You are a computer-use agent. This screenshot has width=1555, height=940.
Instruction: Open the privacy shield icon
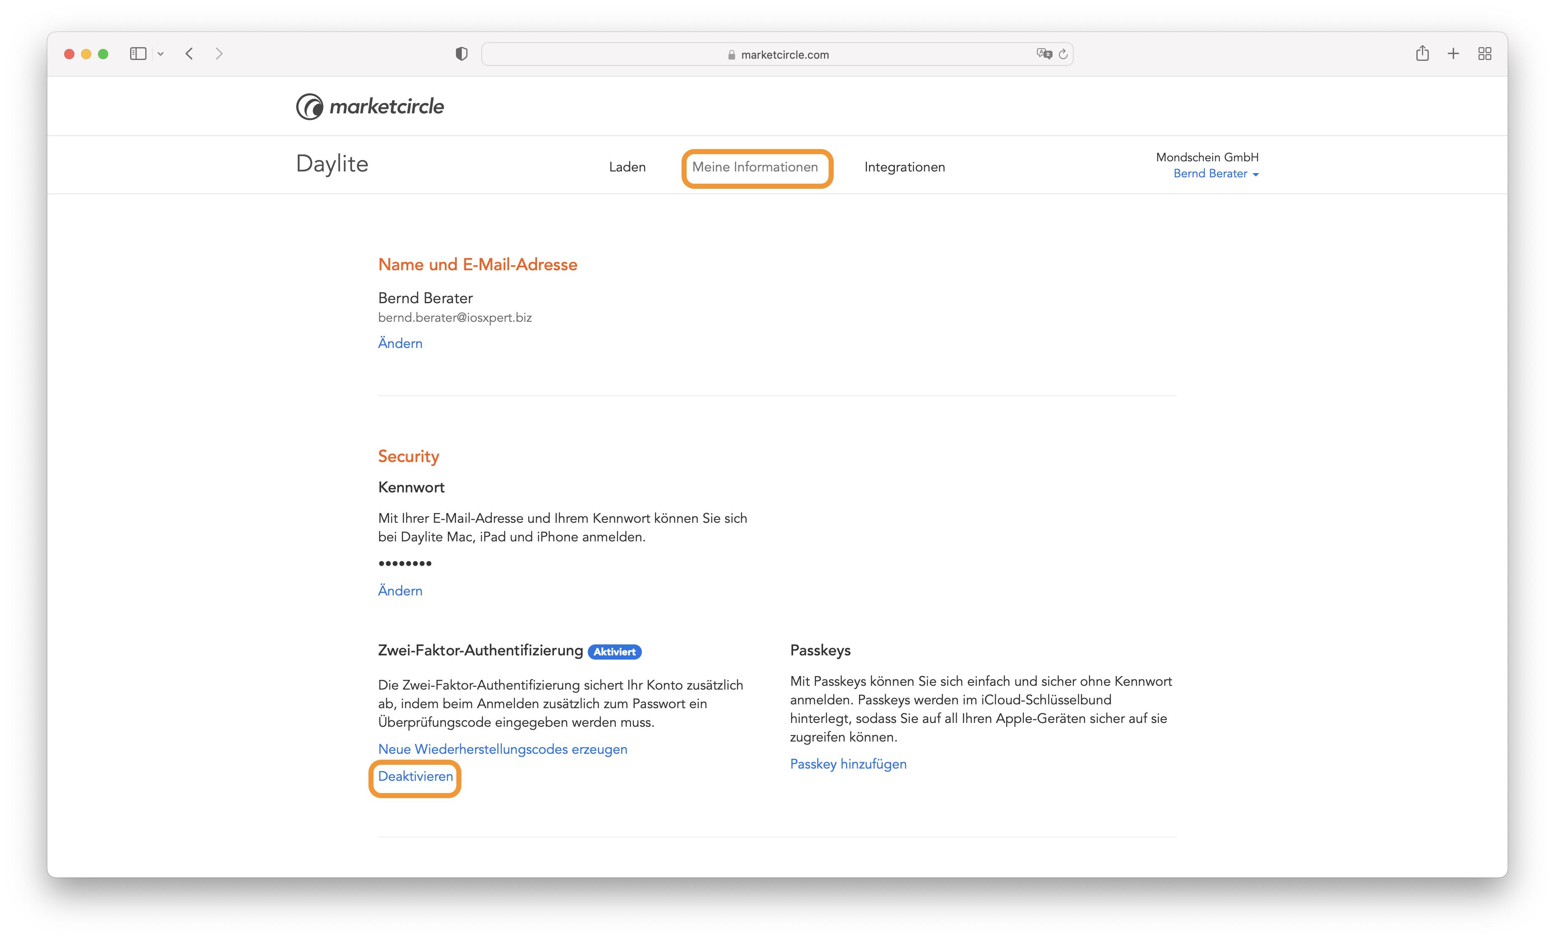click(x=461, y=54)
